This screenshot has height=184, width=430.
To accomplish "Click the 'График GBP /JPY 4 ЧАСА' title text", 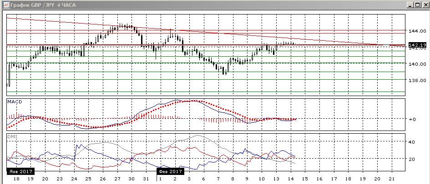I will click(43, 5).
